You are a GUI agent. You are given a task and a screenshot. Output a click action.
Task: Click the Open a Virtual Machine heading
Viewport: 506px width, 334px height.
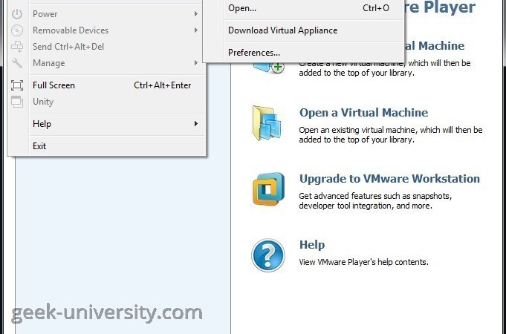[x=363, y=113]
